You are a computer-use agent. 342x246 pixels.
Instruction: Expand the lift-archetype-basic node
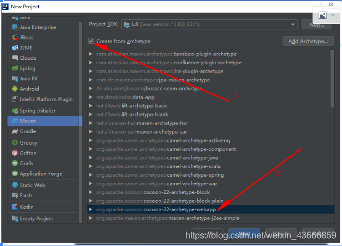click(x=90, y=106)
